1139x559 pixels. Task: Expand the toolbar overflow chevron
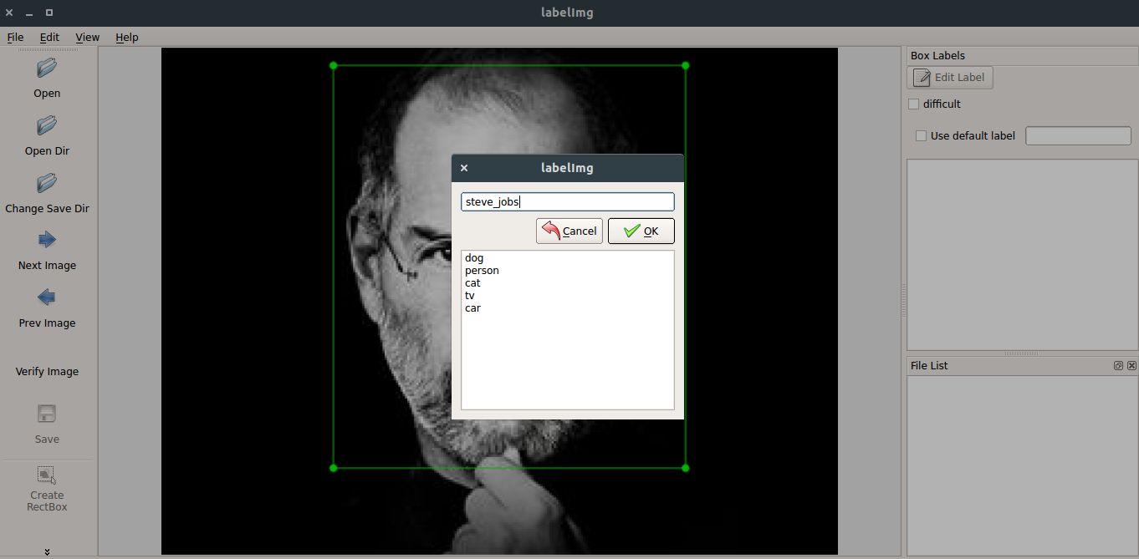click(47, 551)
